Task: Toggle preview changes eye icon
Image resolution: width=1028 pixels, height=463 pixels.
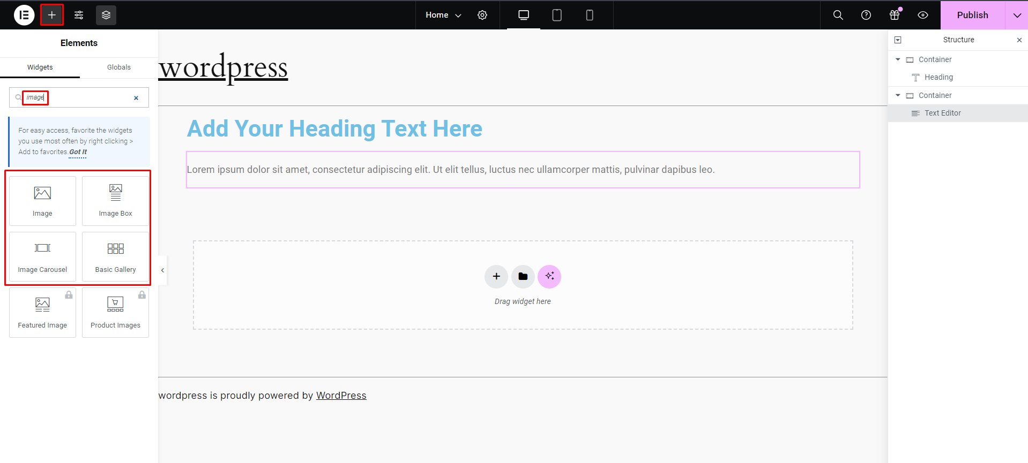Action: point(923,15)
